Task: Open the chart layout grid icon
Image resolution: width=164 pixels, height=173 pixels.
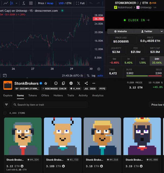Action: [x=31, y=3]
